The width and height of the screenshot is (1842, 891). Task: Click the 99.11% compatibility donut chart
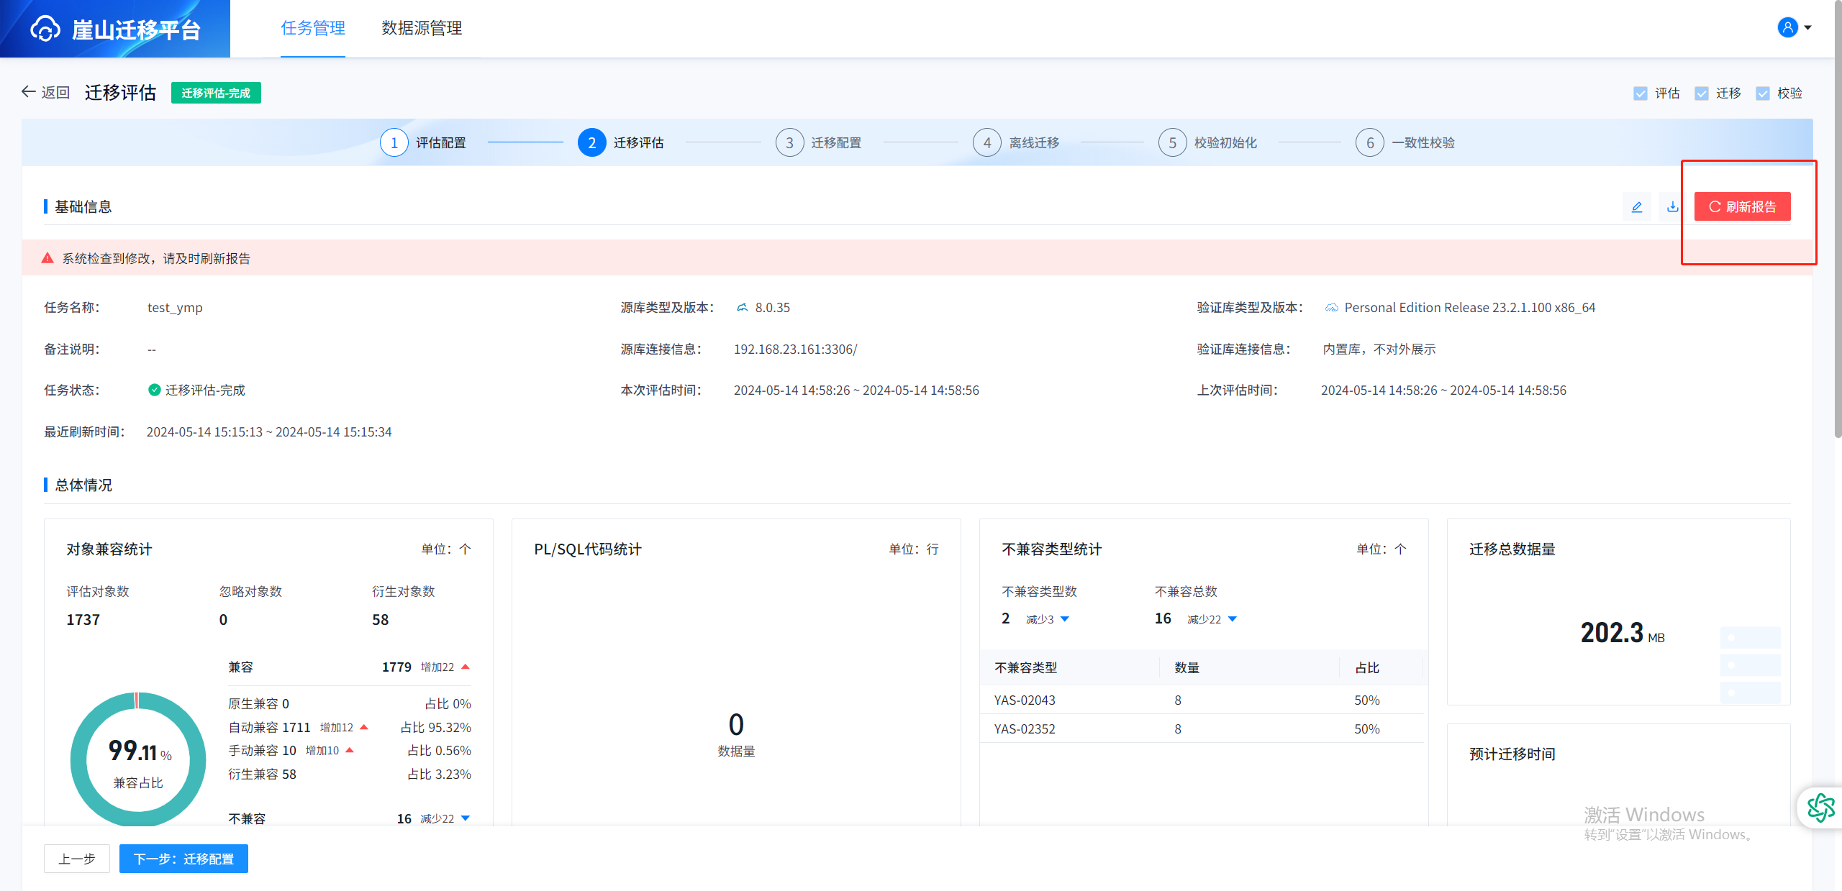pyautogui.click(x=138, y=760)
